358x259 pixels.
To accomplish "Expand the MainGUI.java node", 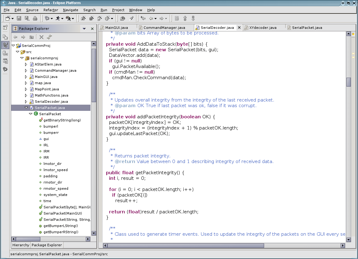I will 26,77.
